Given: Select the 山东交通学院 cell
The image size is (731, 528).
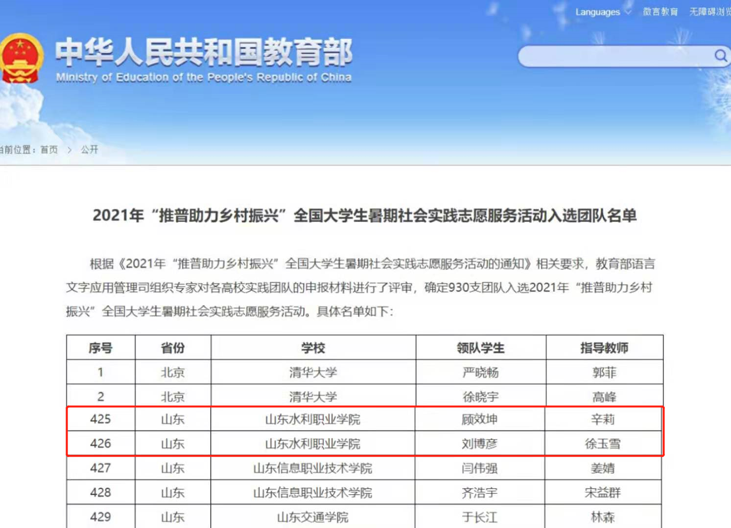Looking at the screenshot, I should click(x=312, y=517).
